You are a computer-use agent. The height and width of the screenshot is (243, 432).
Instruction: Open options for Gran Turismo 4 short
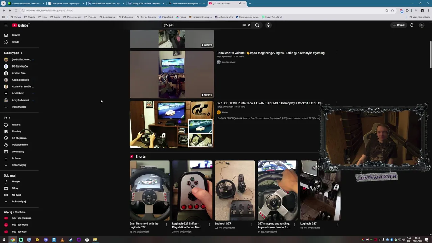(x=166, y=225)
